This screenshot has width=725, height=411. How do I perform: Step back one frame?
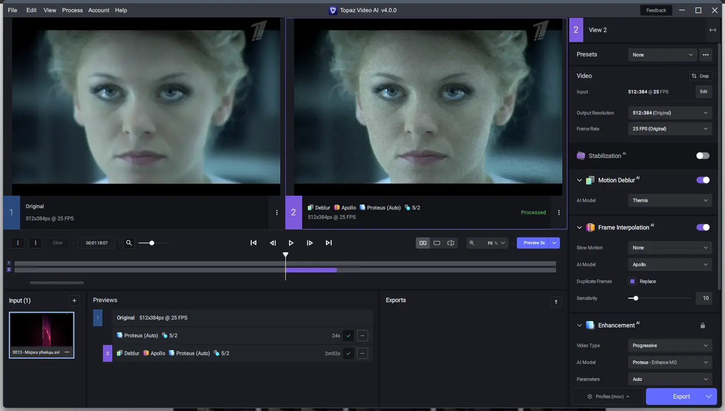[273, 243]
